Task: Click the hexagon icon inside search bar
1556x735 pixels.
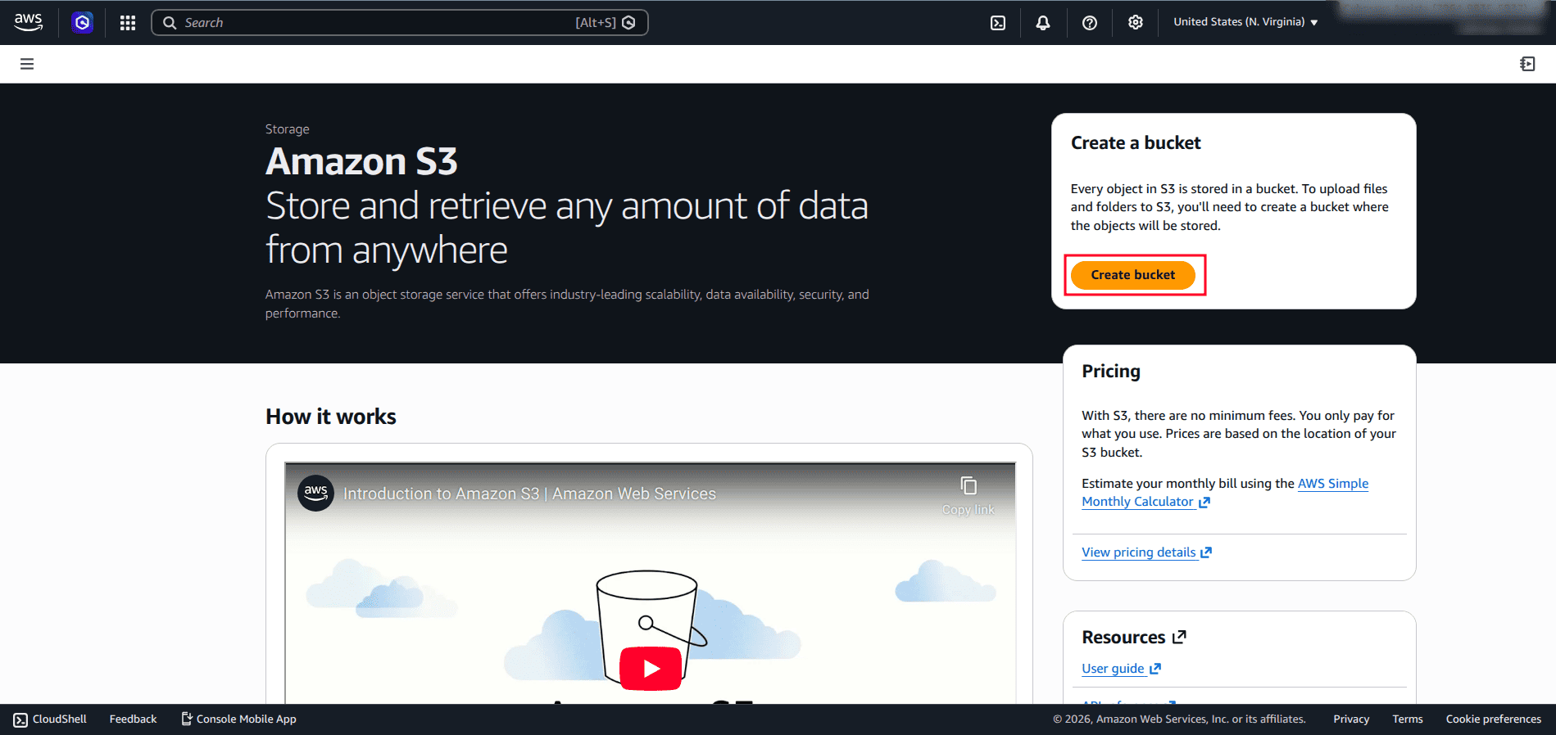Action: click(x=628, y=23)
